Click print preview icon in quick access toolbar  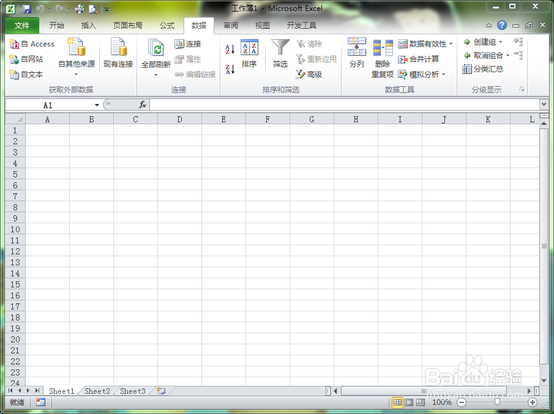[93, 9]
